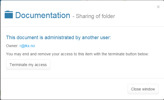Viewport: 164px width, 100px height.
Task: Choose Close window in the dialog footer
Action: pyautogui.click(x=143, y=89)
